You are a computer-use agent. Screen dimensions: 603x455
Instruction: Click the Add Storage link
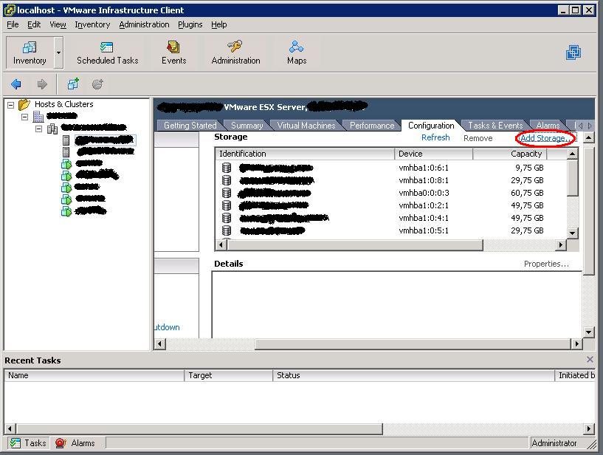(545, 138)
